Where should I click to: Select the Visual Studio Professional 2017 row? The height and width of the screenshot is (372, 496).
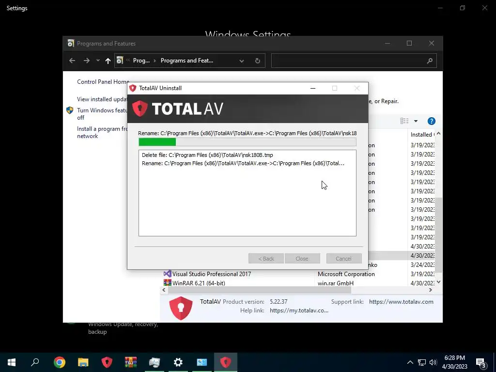(211, 274)
